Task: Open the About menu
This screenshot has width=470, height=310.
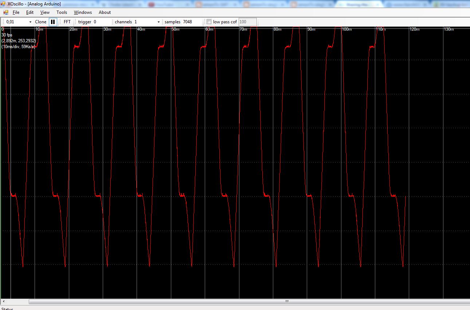Action: point(105,12)
